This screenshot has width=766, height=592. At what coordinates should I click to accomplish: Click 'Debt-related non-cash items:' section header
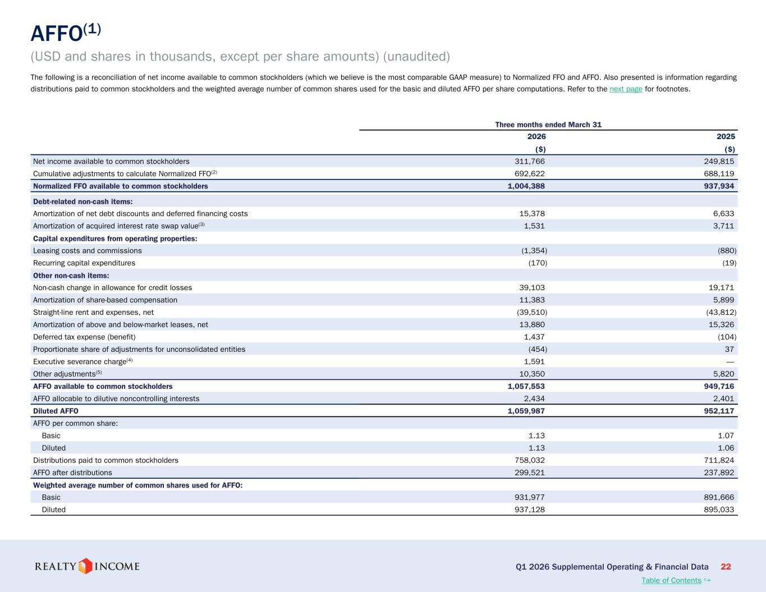82,201
